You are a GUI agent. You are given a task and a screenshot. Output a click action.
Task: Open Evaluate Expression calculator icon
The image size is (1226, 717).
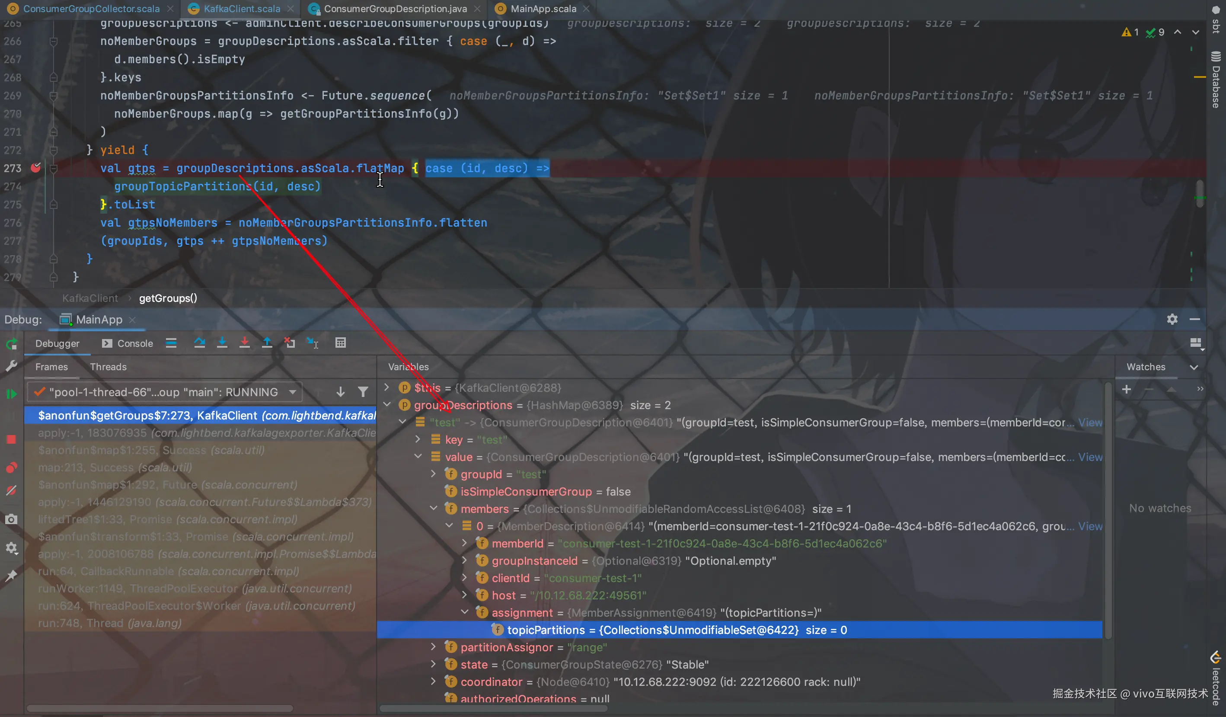pos(341,343)
